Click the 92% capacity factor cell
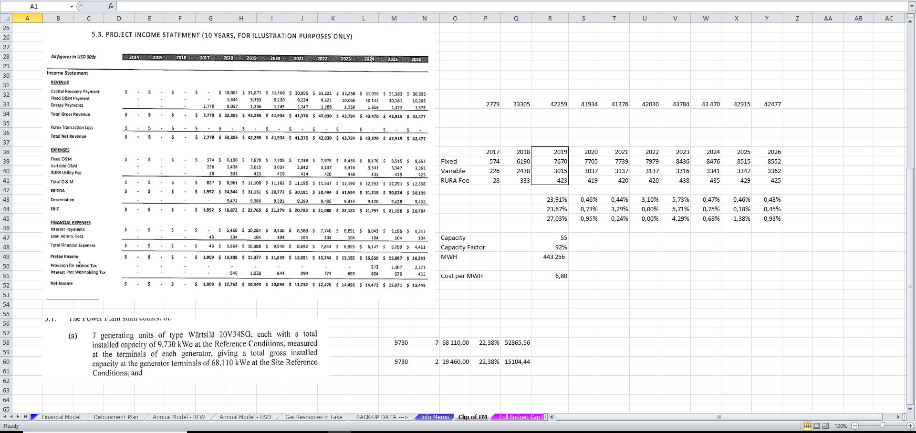The height and width of the screenshot is (433, 916). (550, 247)
